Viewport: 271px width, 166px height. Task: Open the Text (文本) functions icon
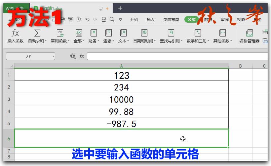pyautogui.click(x=123, y=33)
